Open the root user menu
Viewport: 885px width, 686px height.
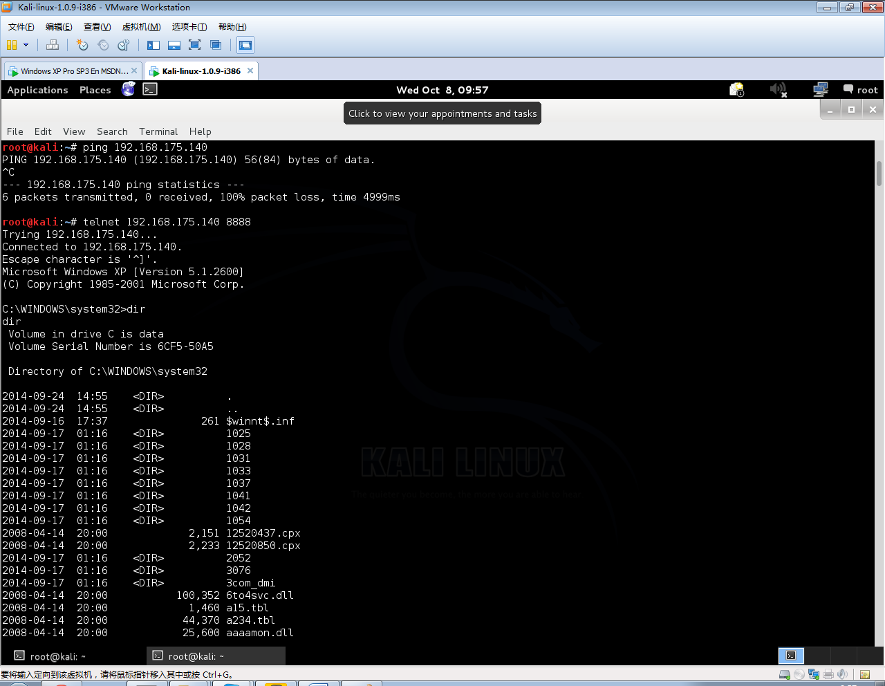[861, 90]
